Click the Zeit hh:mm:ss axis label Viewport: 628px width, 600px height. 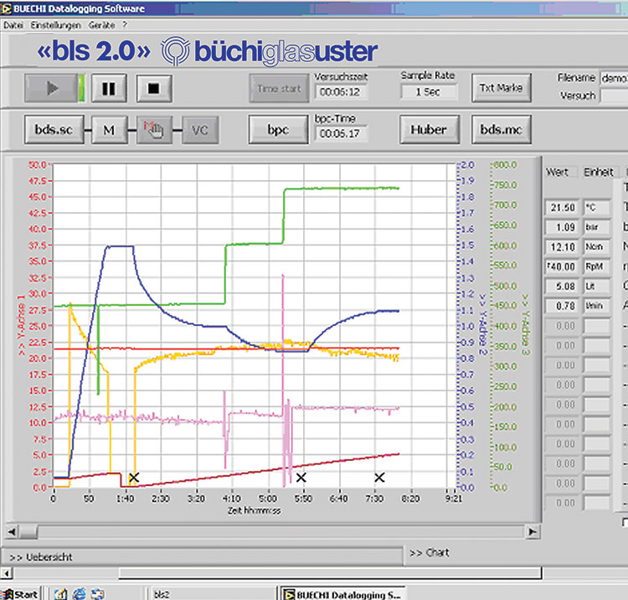[254, 510]
